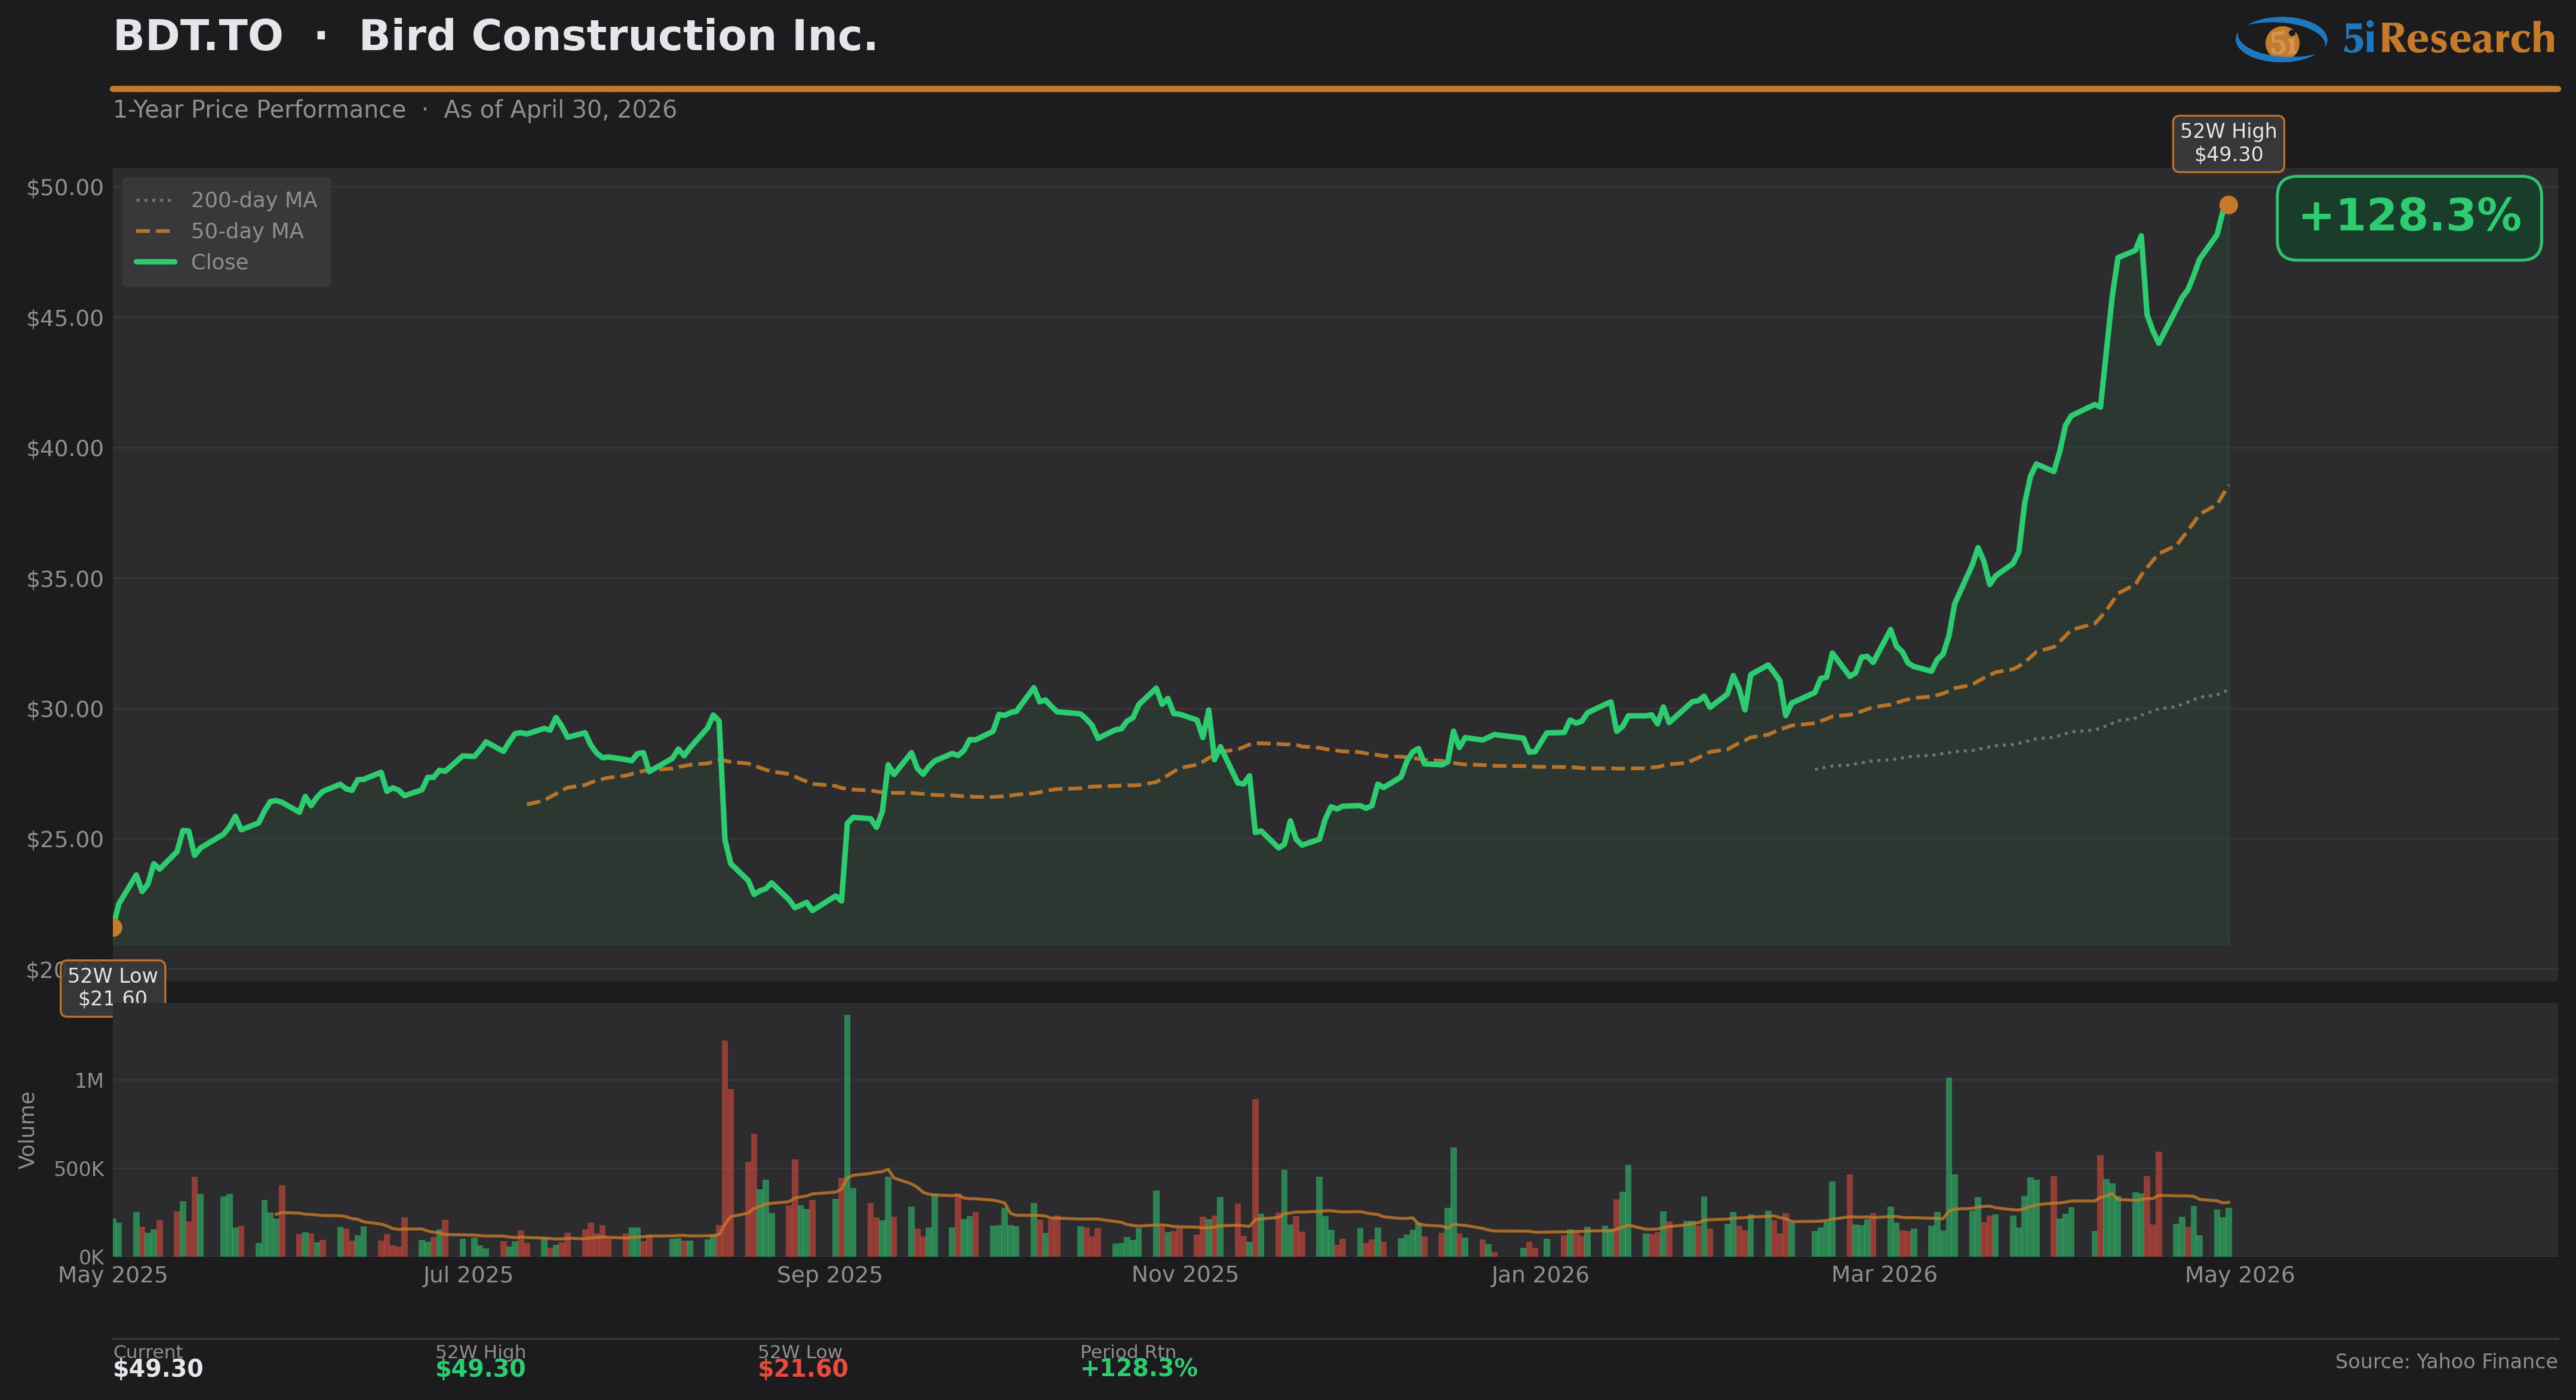Click the +128.3% return badge

pos(2409,218)
